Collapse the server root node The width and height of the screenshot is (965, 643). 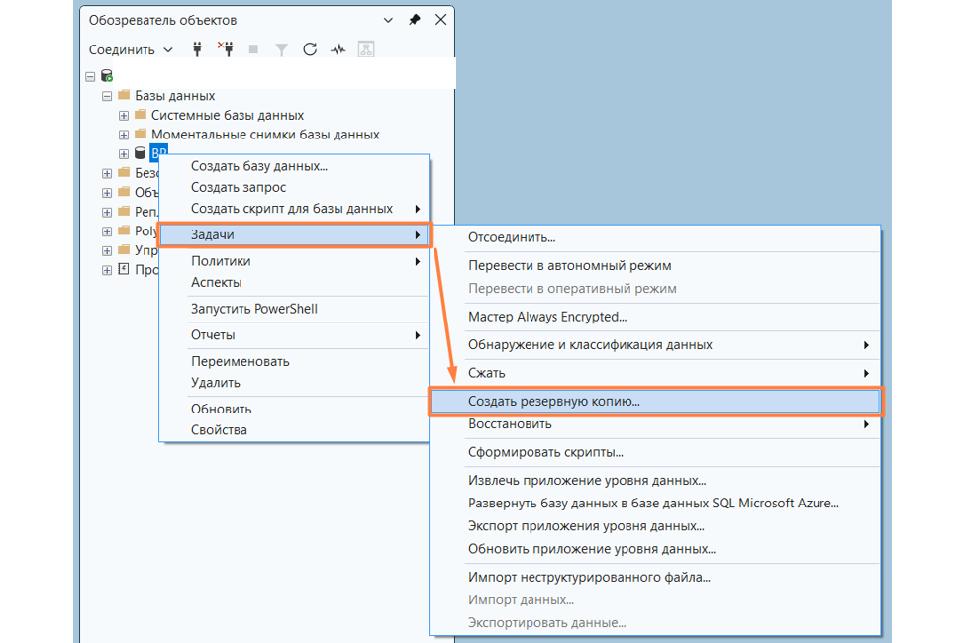click(x=90, y=77)
